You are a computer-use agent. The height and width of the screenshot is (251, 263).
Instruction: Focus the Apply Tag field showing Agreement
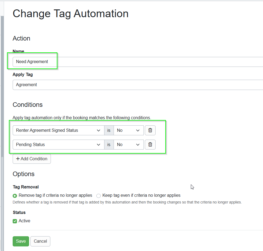click(135, 85)
